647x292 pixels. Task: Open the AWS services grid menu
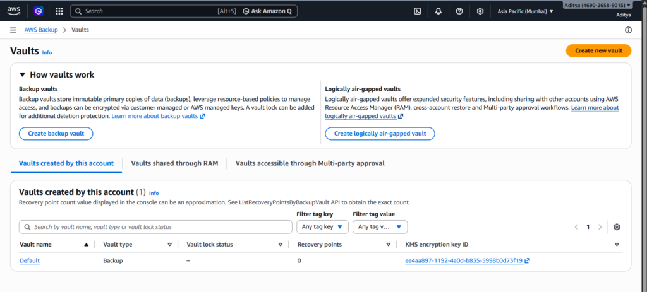(59, 11)
